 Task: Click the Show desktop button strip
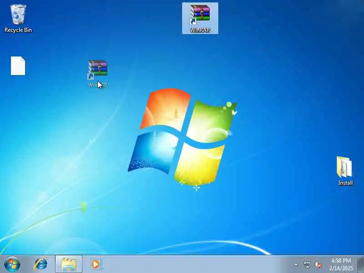(x=360, y=264)
